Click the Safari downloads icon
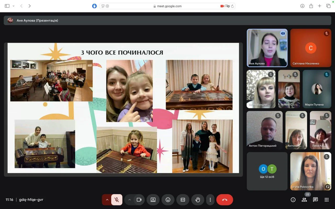The width and height of the screenshot is (335, 209). click(302, 6)
